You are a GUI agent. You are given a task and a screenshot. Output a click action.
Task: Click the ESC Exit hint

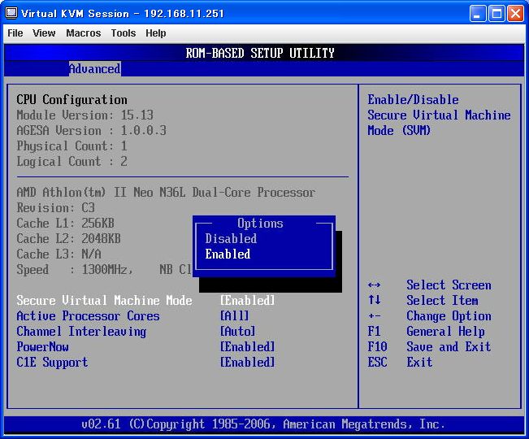400,363
